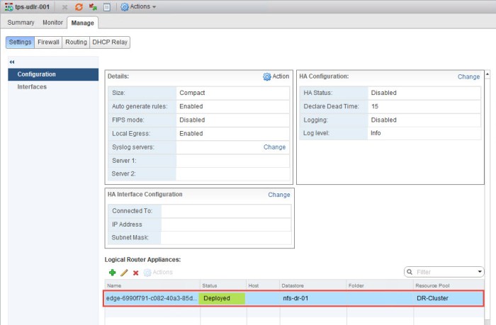This screenshot has width=496, height=325.
Task: Select Interfaces in the left navigation
Action: 32,87
